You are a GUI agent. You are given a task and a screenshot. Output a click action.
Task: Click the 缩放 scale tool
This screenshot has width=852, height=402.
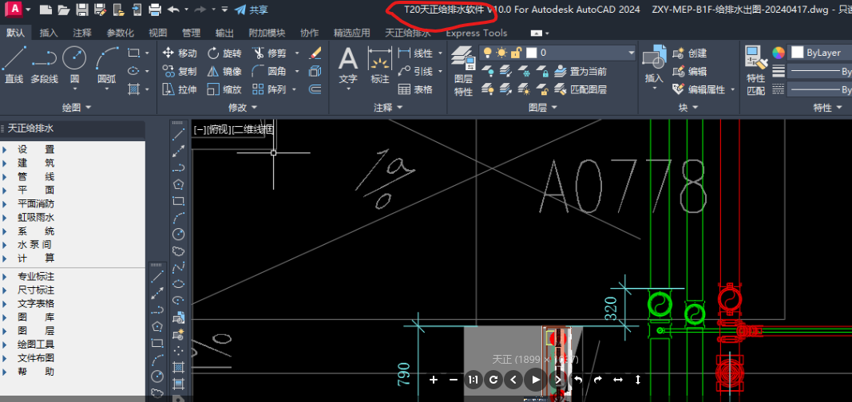click(x=225, y=89)
